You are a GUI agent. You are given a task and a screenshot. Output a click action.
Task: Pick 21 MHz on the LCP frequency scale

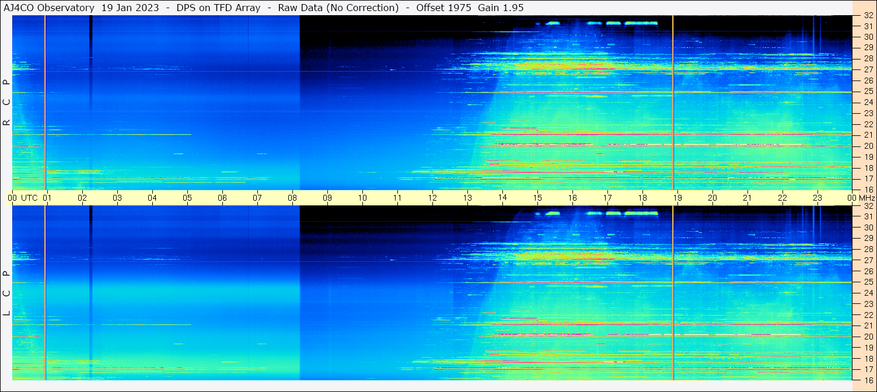tap(868, 325)
